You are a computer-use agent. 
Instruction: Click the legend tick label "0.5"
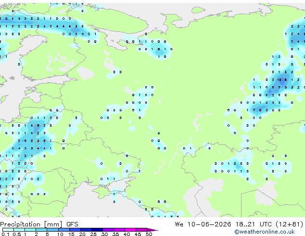16,234
